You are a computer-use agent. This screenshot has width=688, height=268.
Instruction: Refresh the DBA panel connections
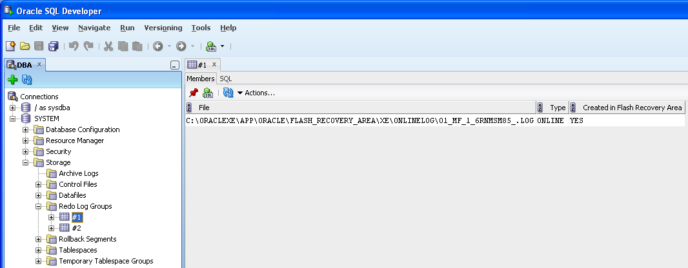click(27, 80)
